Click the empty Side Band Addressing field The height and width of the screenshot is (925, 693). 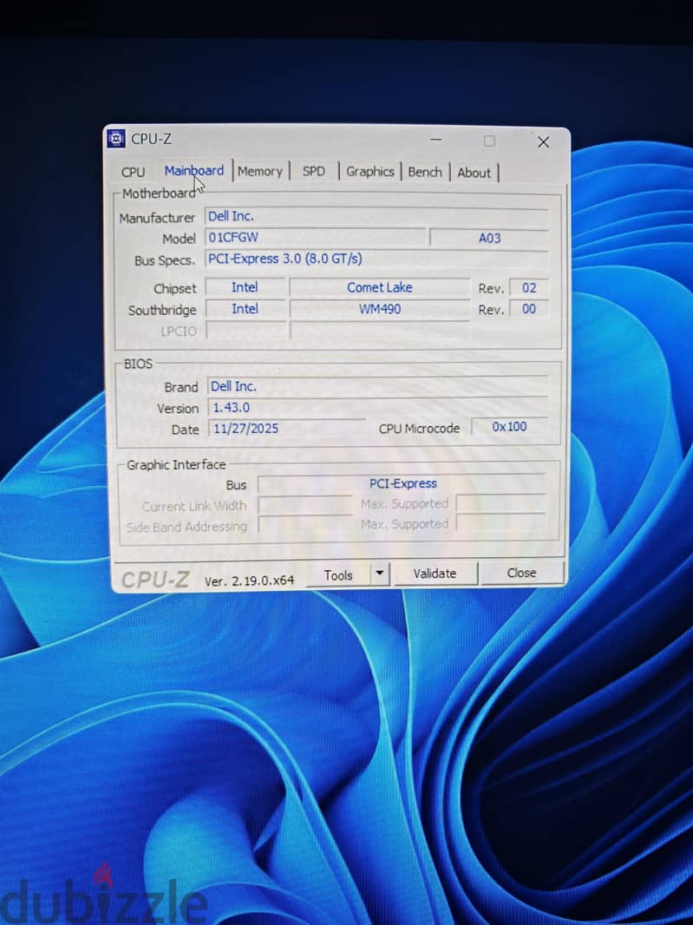(305, 525)
